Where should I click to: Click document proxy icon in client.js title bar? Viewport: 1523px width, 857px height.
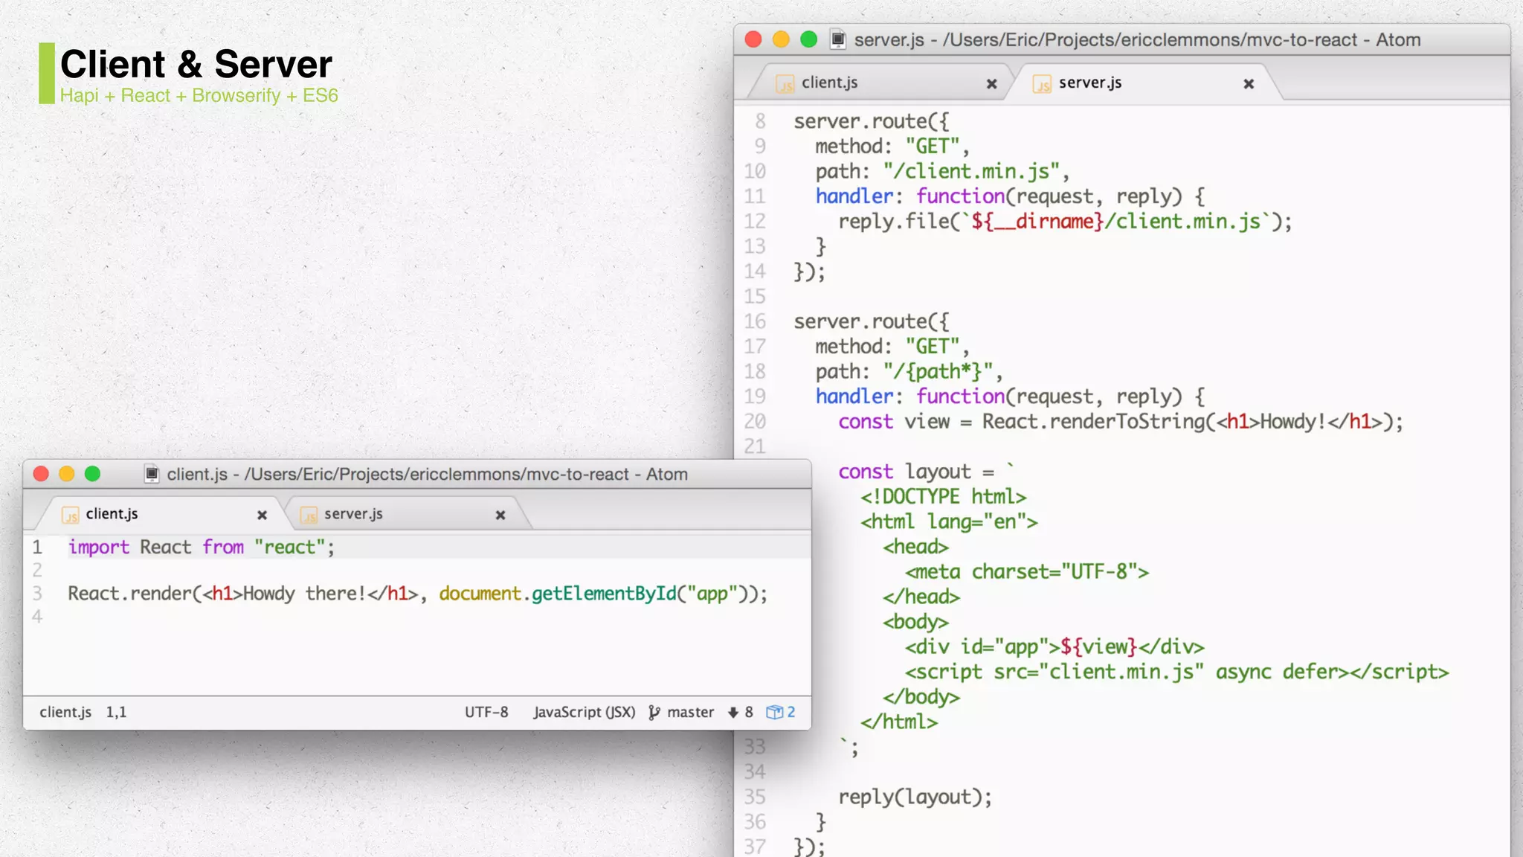coord(152,474)
